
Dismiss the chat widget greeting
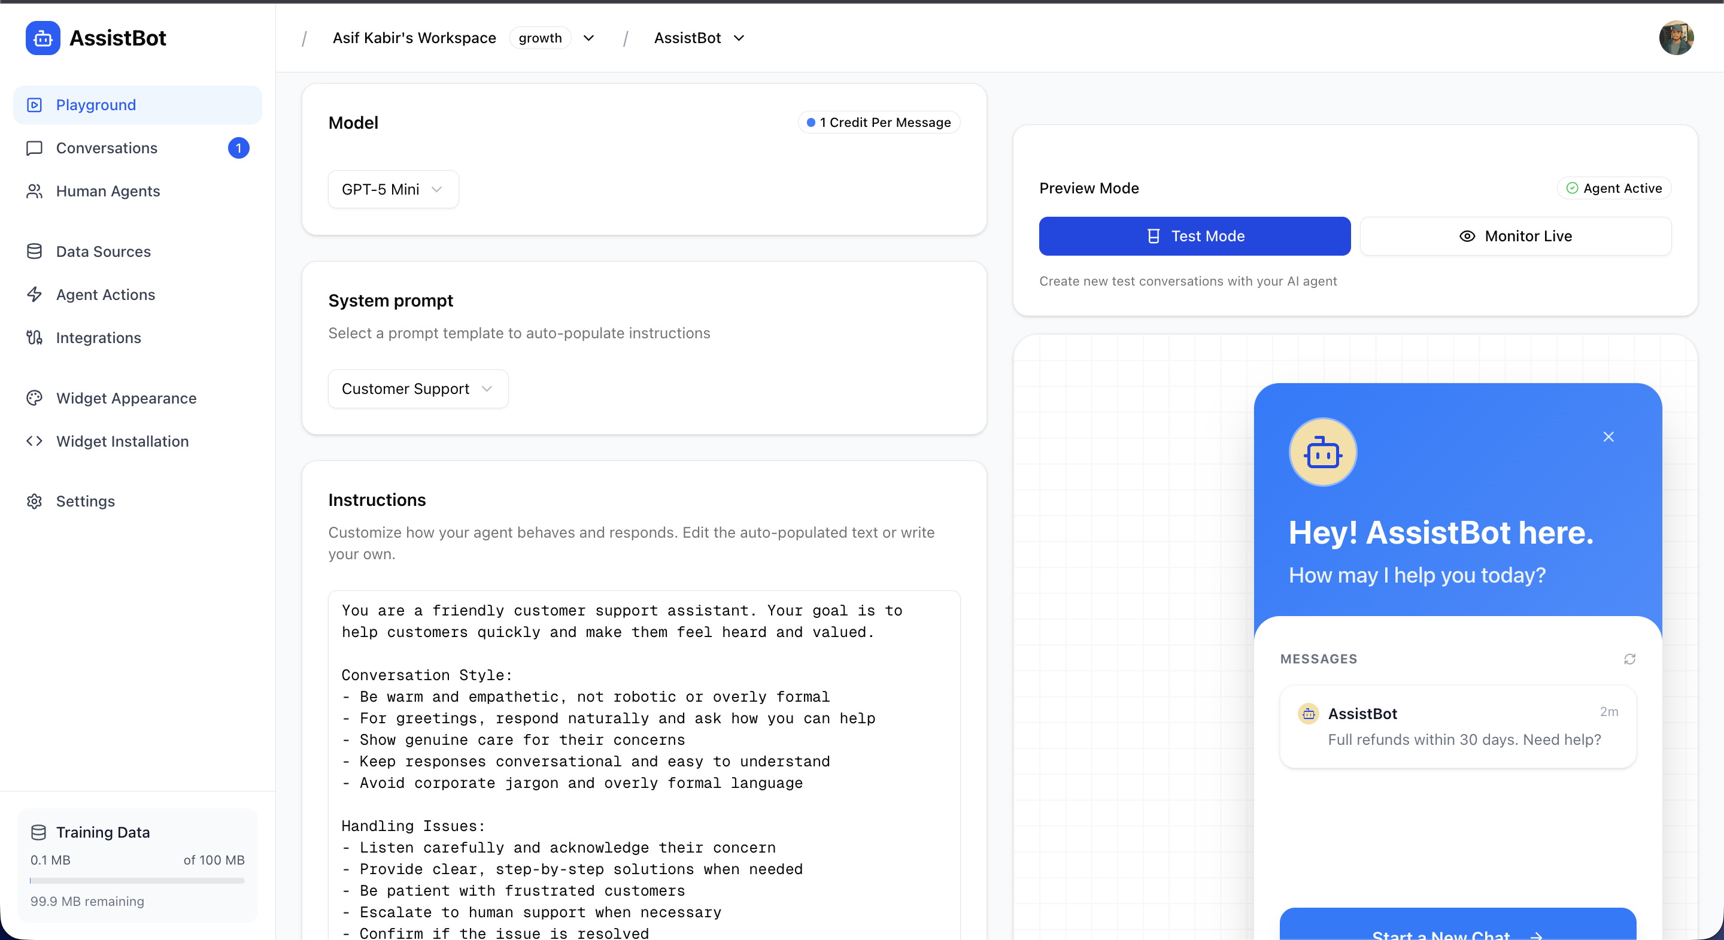tap(1609, 436)
